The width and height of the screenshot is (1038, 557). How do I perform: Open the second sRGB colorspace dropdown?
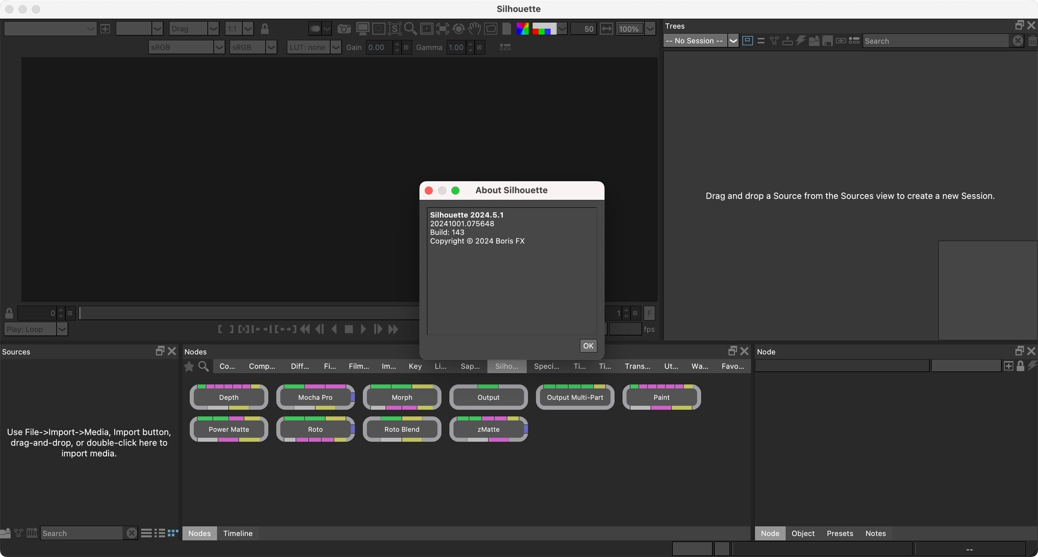253,47
